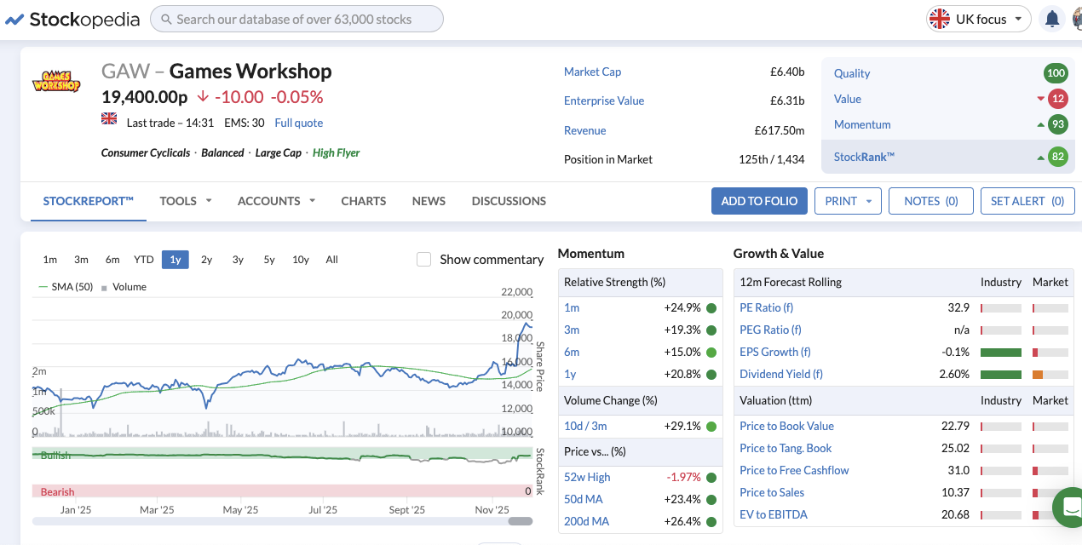Select the 3m chart range
The width and height of the screenshot is (1082, 545).
point(81,260)
